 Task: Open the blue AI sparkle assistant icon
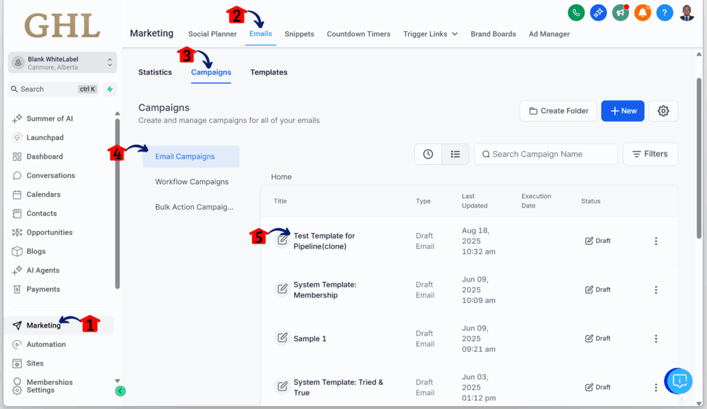(599, 12)
